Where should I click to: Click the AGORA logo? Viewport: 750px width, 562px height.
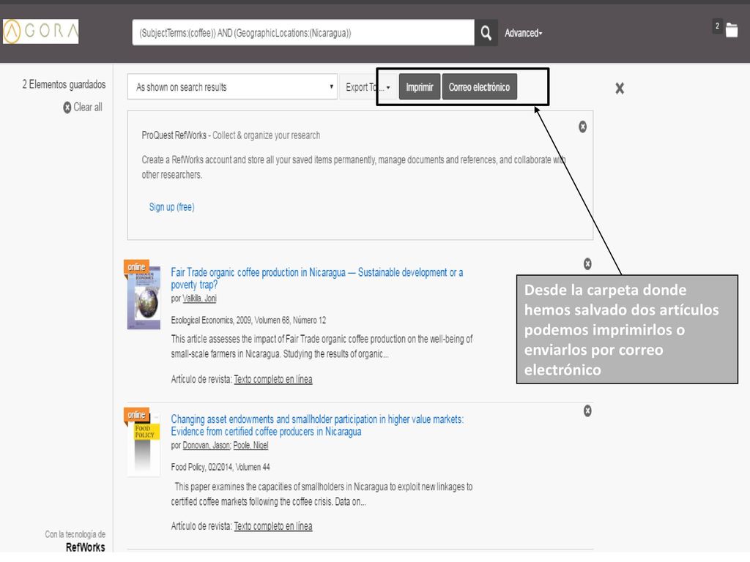41,31
